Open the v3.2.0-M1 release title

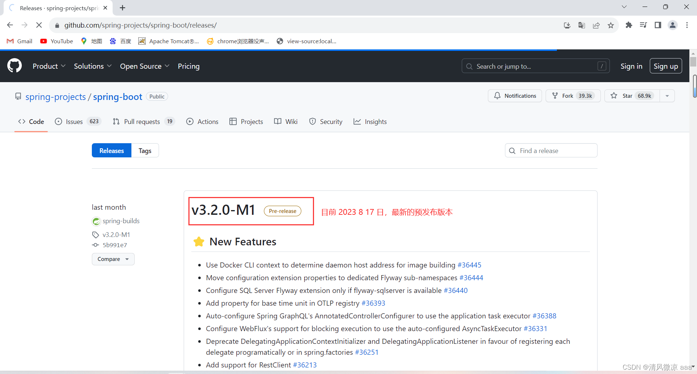click(x=223, y=210)
